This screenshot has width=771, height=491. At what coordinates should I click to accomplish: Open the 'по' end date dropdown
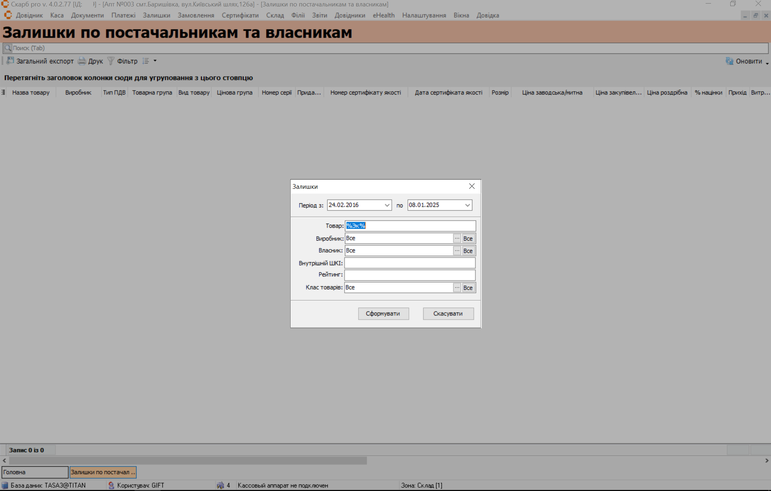(x=467, y=205)
